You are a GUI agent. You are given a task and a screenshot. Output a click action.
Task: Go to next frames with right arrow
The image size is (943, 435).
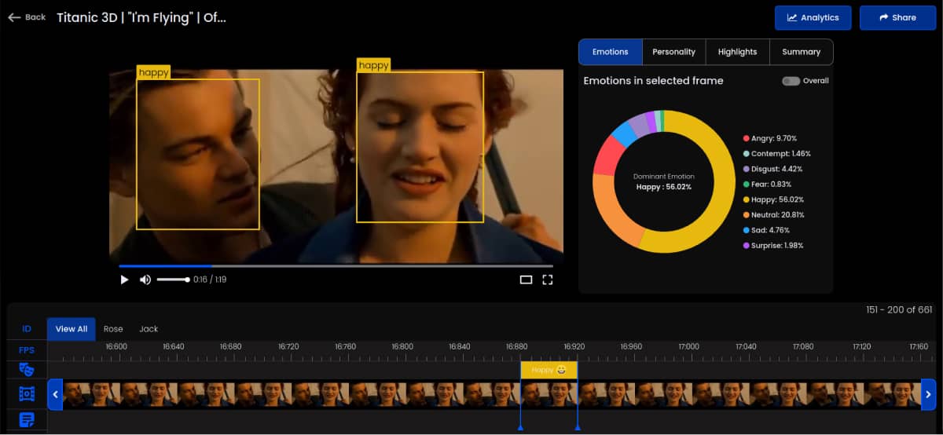click(x=928, y=394)
